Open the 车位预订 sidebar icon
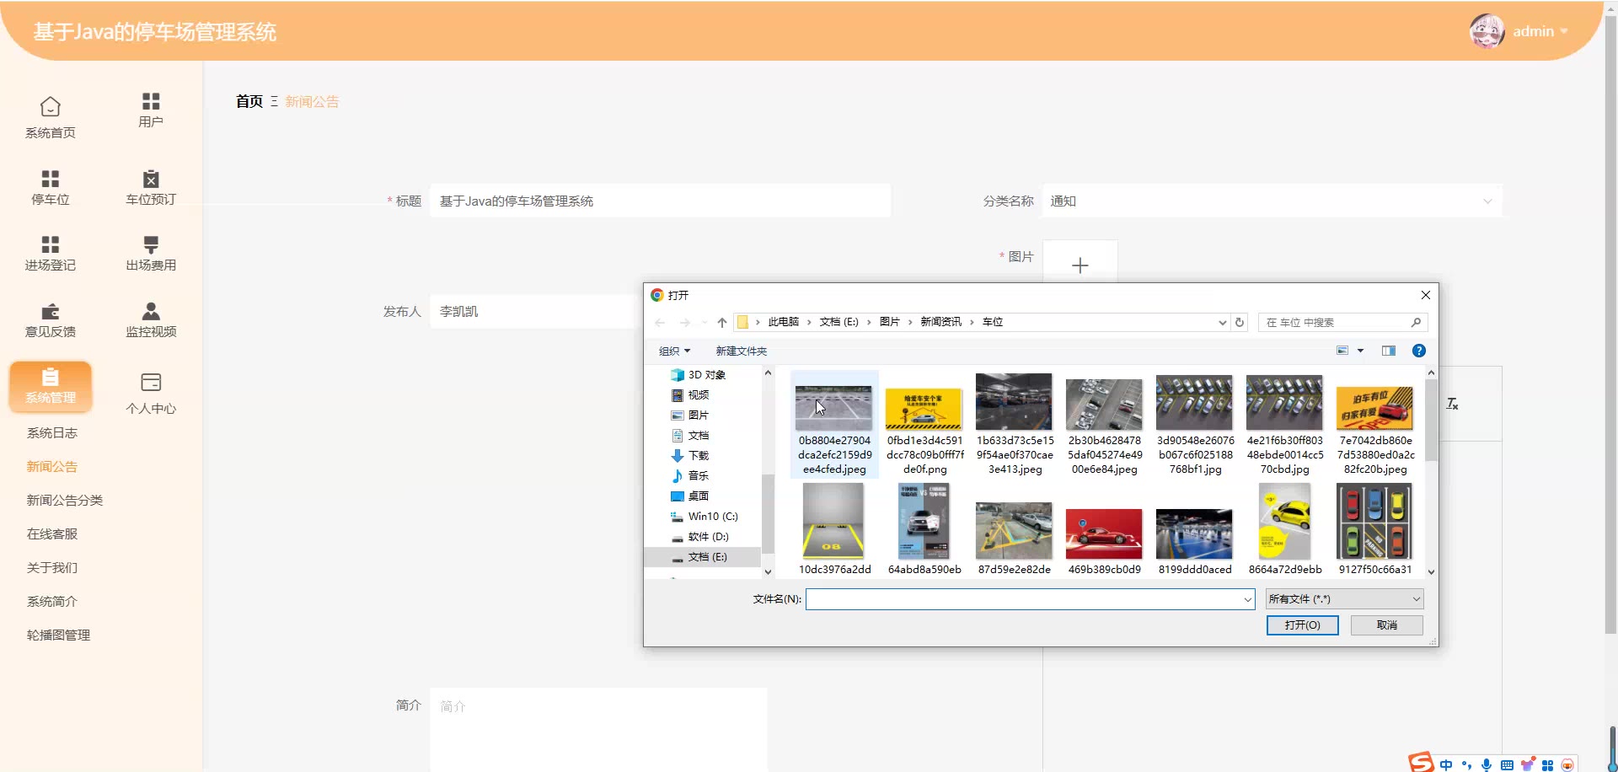Image resolution: width=1618 pixels, height=772 pixels. 151,180
